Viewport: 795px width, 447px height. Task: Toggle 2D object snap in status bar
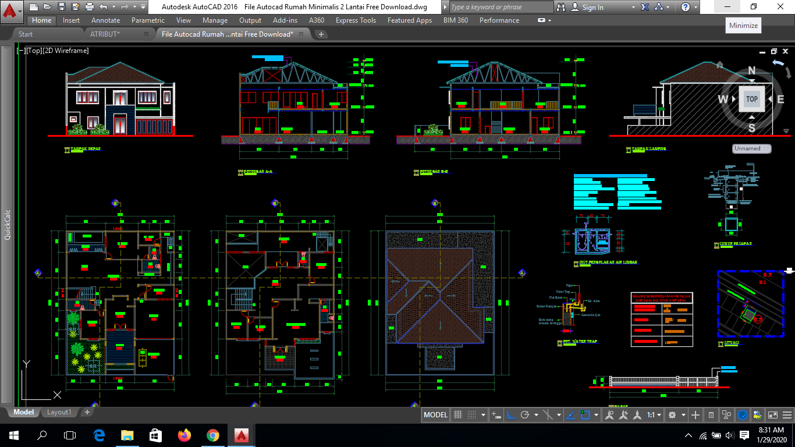(x=585, y=415)
